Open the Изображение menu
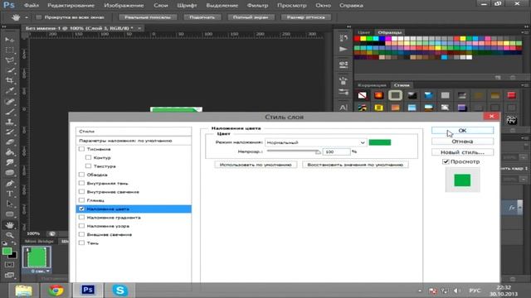Viewport: 531px width, 298px height. tap(124, 6)
